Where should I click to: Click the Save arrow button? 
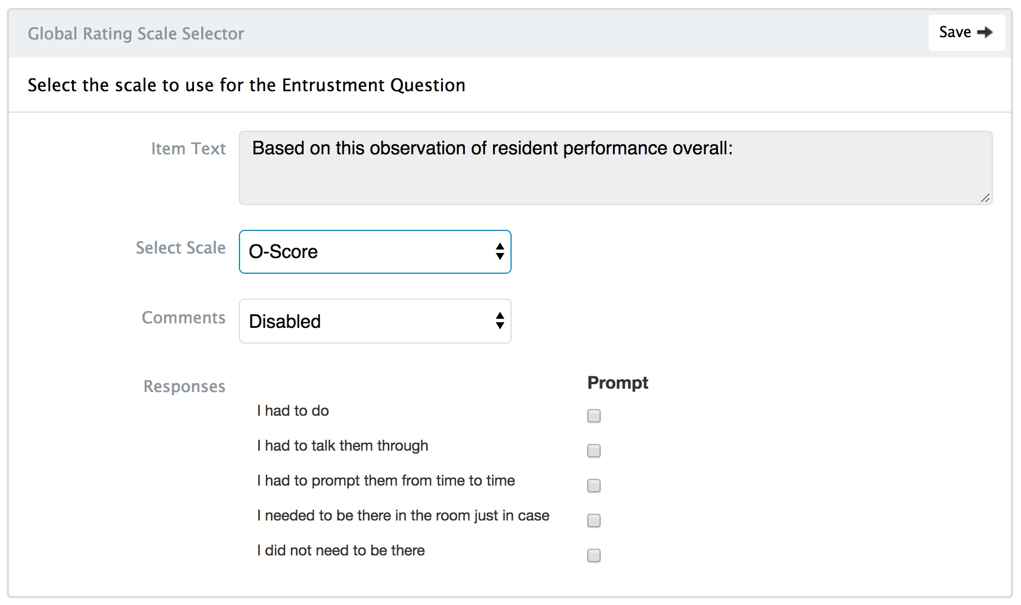[x=966, y=33]
